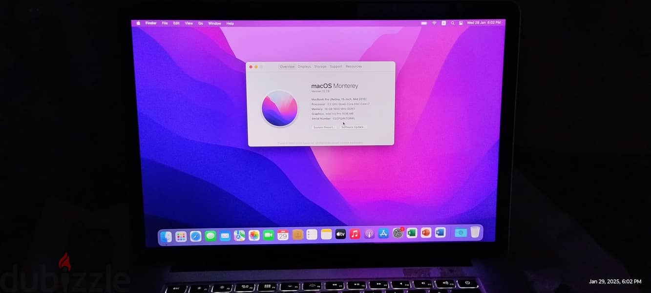The height and width of the screenshot is (293, 651).
Task: Open the Go menu
Action: pyautogui.click(x=200, y=23)
